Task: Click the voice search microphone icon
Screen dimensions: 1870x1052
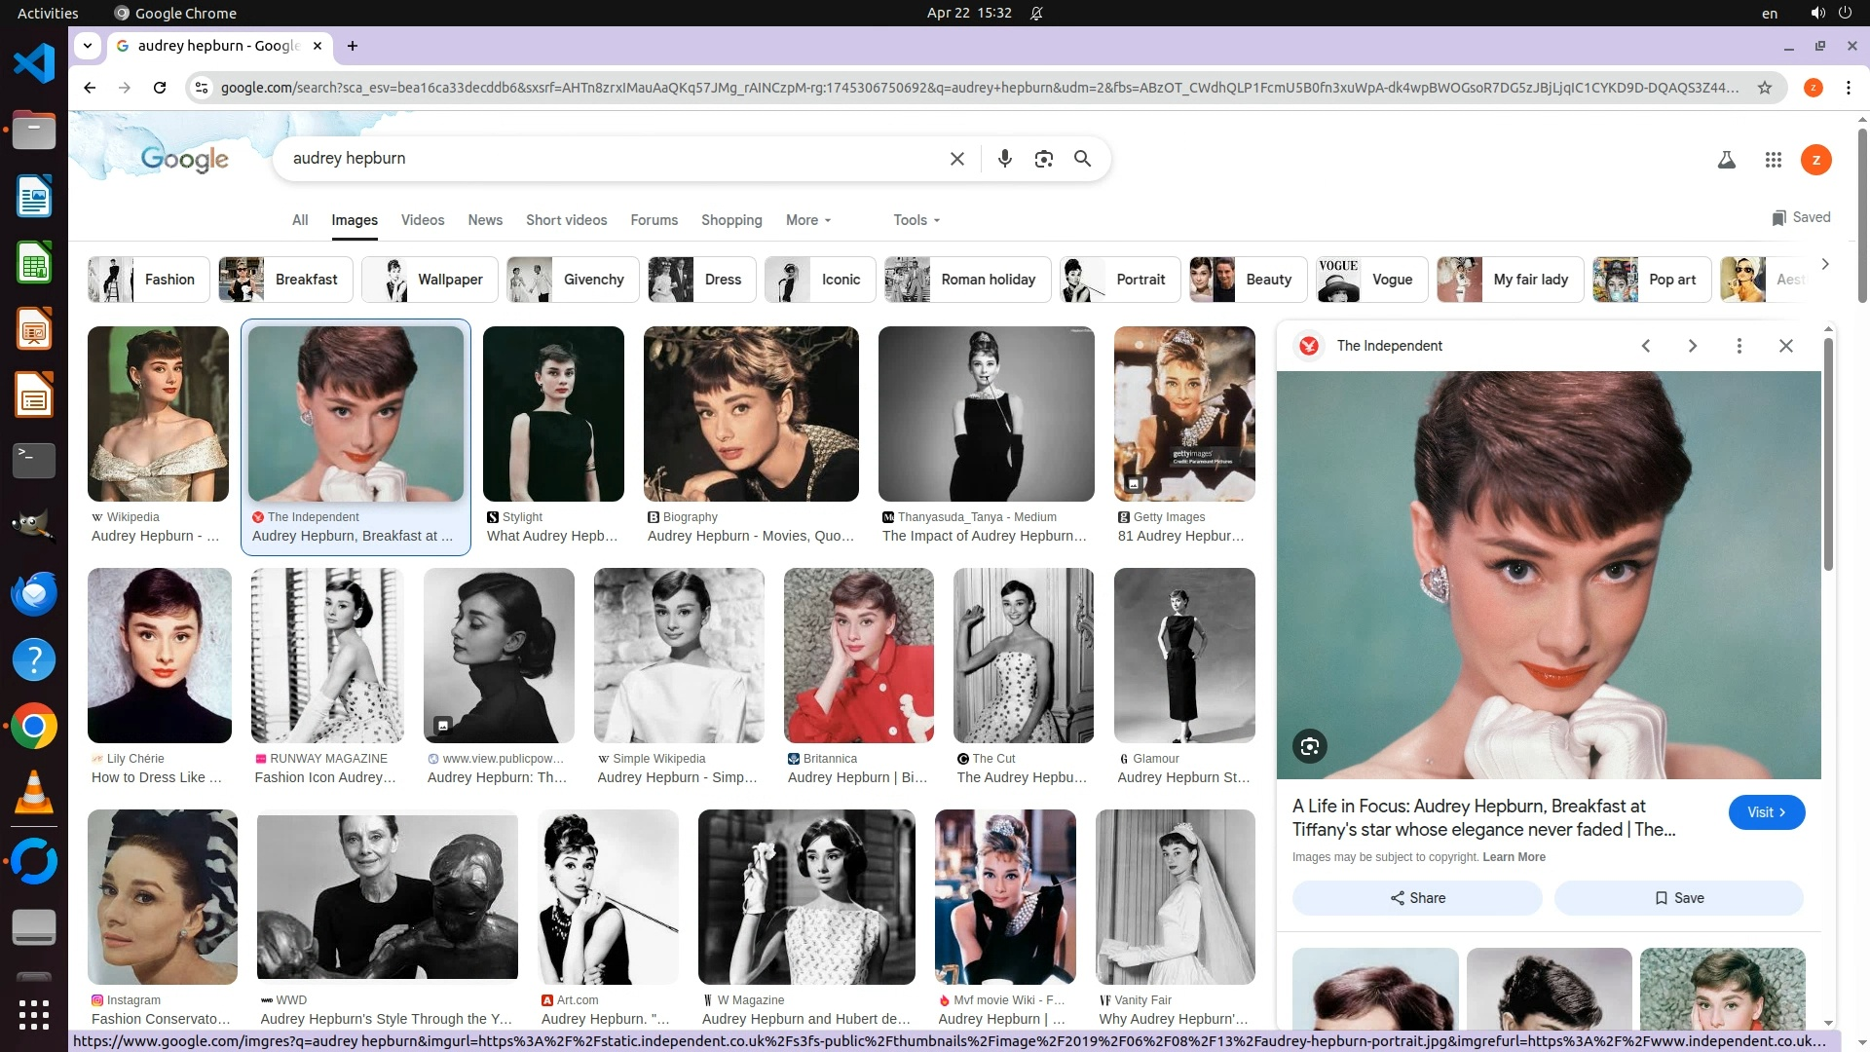Action: pyautogui.click(x=1004, y=159)
